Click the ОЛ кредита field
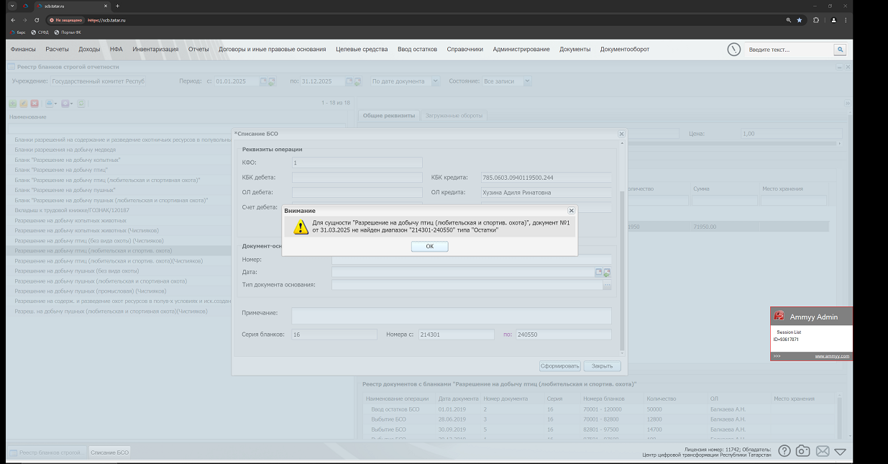 (546, 193)
